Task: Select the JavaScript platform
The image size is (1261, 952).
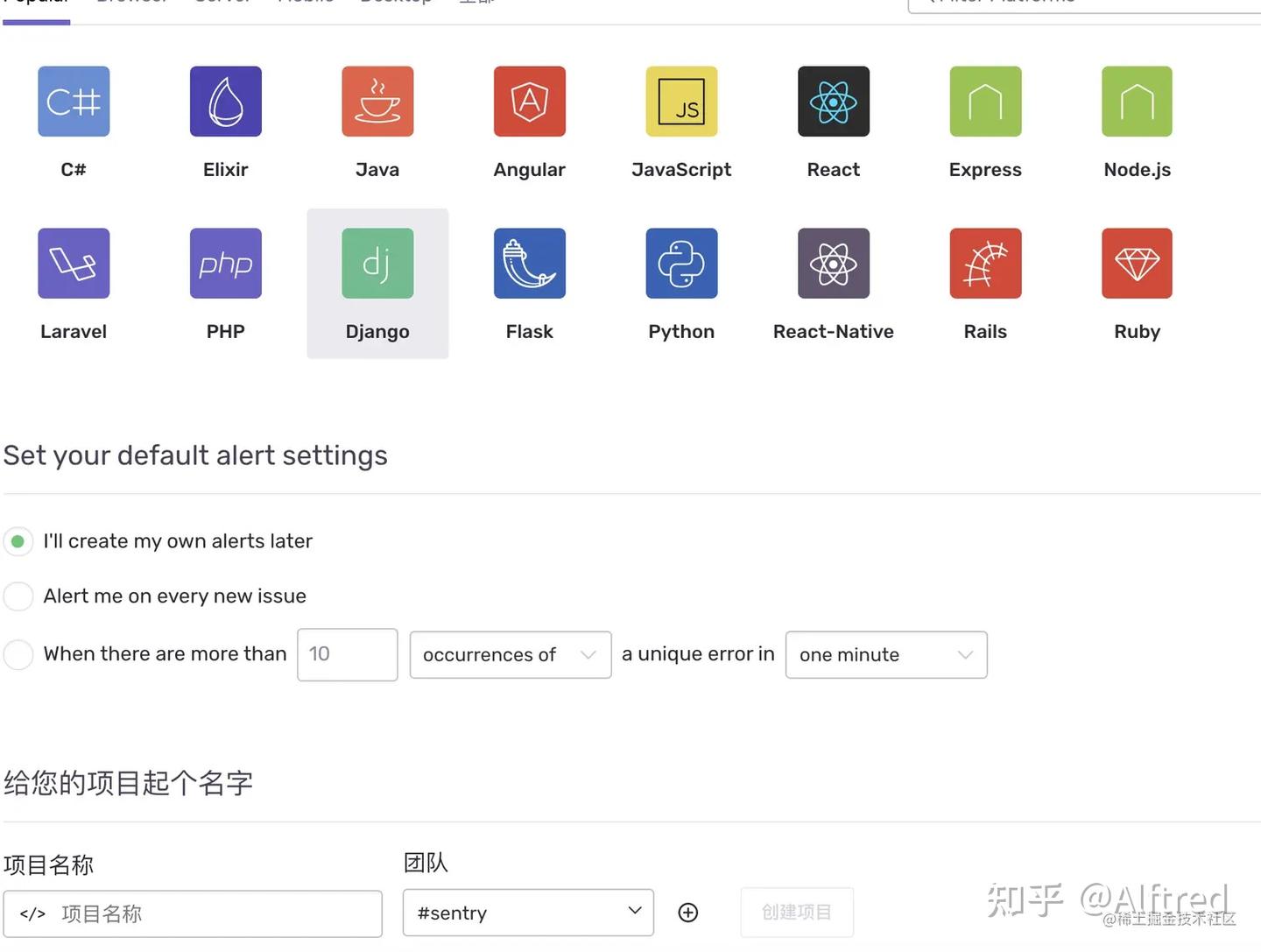Action: 681,101
